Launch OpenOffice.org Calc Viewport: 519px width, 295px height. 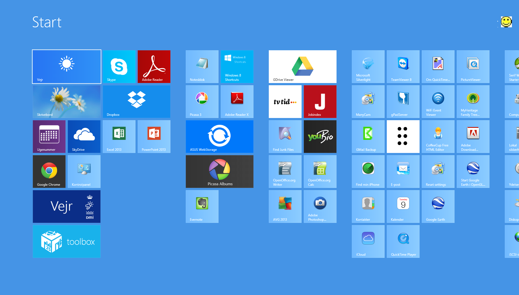tap(320, 172)
